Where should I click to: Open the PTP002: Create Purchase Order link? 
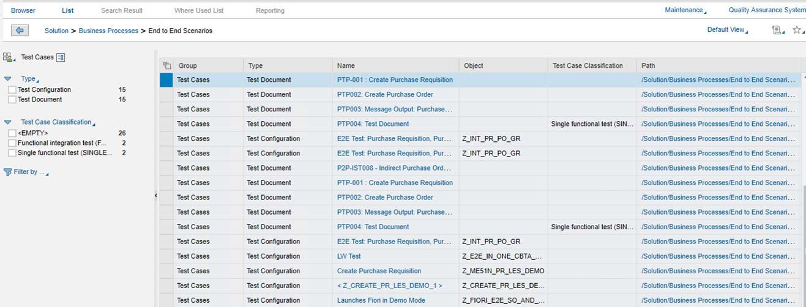pos(385,95)
